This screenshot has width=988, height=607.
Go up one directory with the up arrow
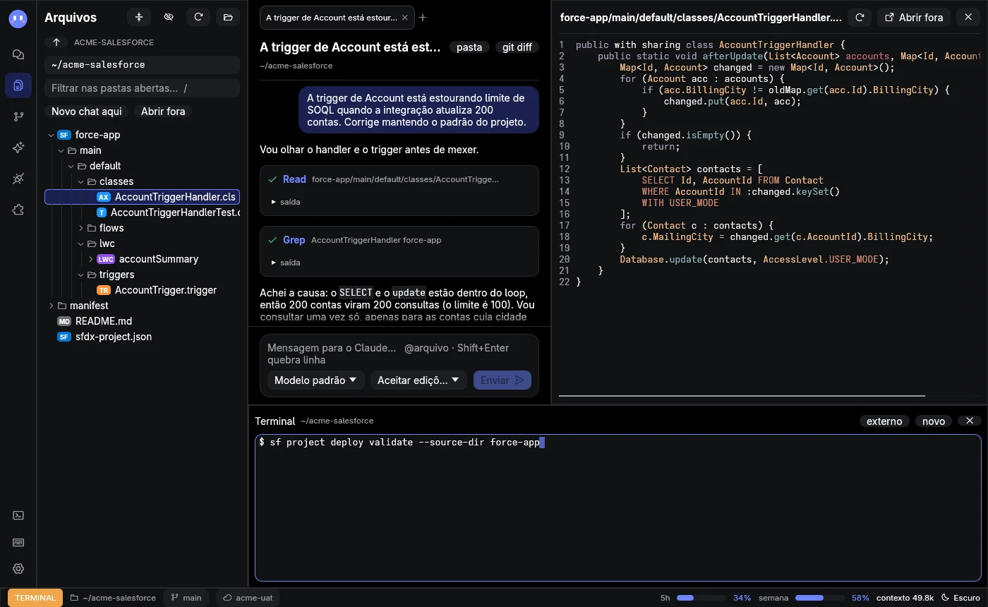pos(56,42)
